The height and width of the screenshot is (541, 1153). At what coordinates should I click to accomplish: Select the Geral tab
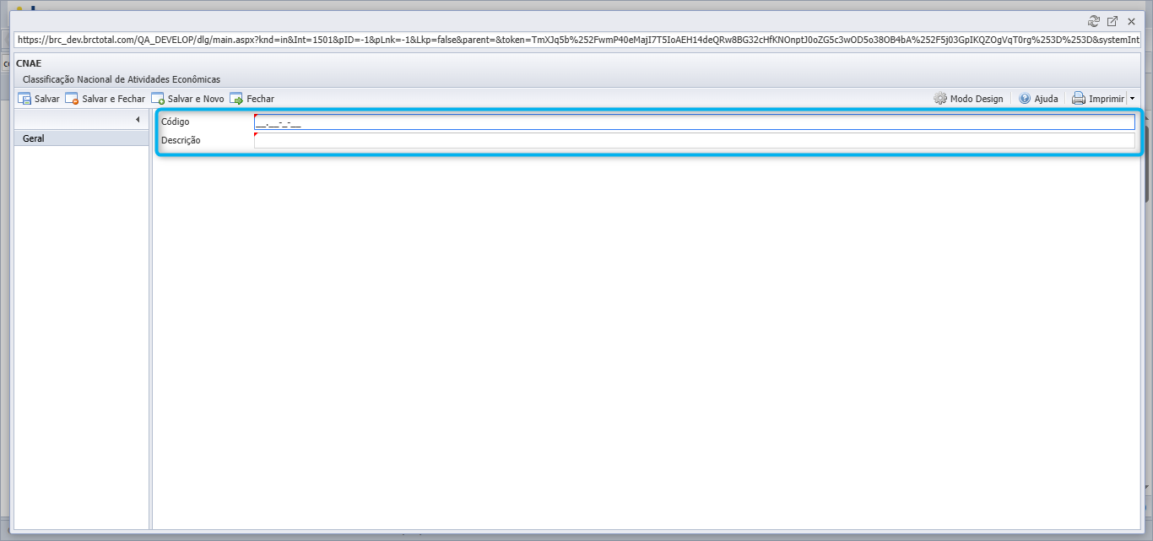tap(82, 138)
